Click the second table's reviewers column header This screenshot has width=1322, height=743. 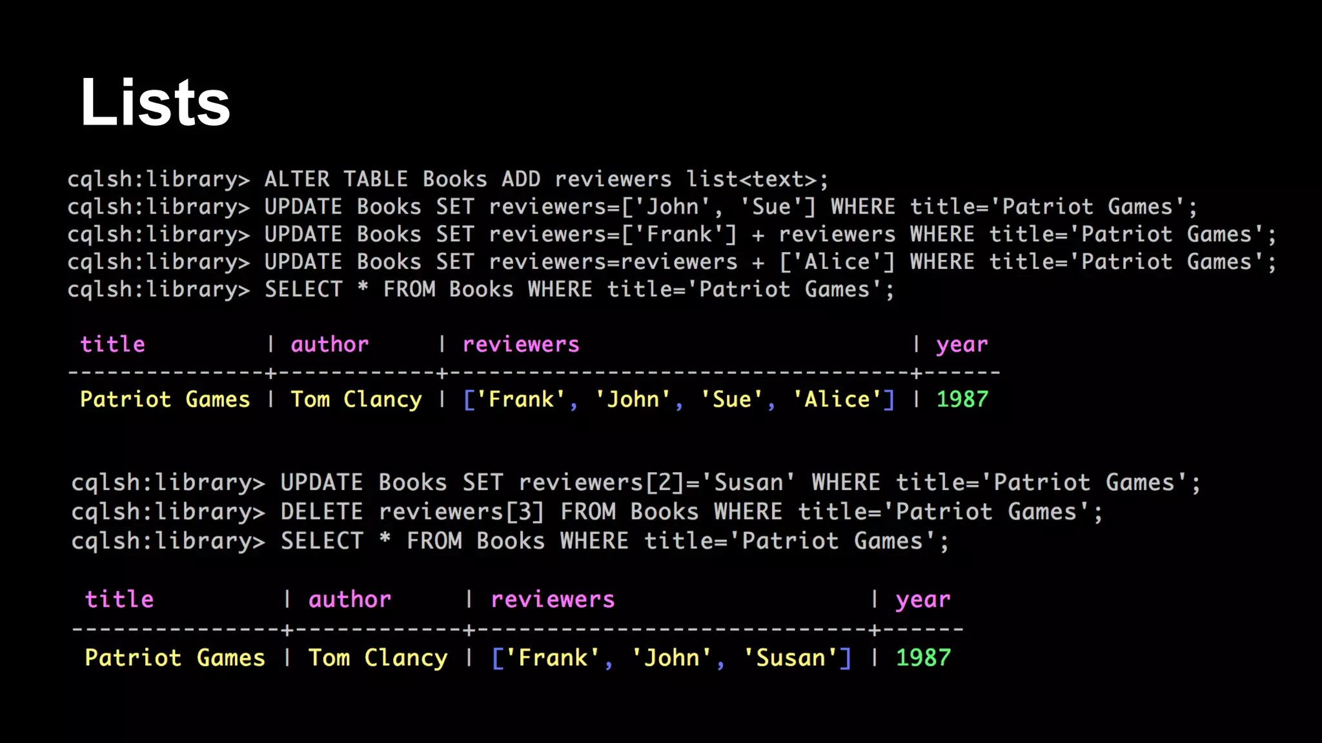pyautogui.click(x=553, y=600)
